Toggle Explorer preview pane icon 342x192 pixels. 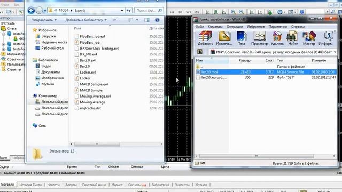pos(147,20)
